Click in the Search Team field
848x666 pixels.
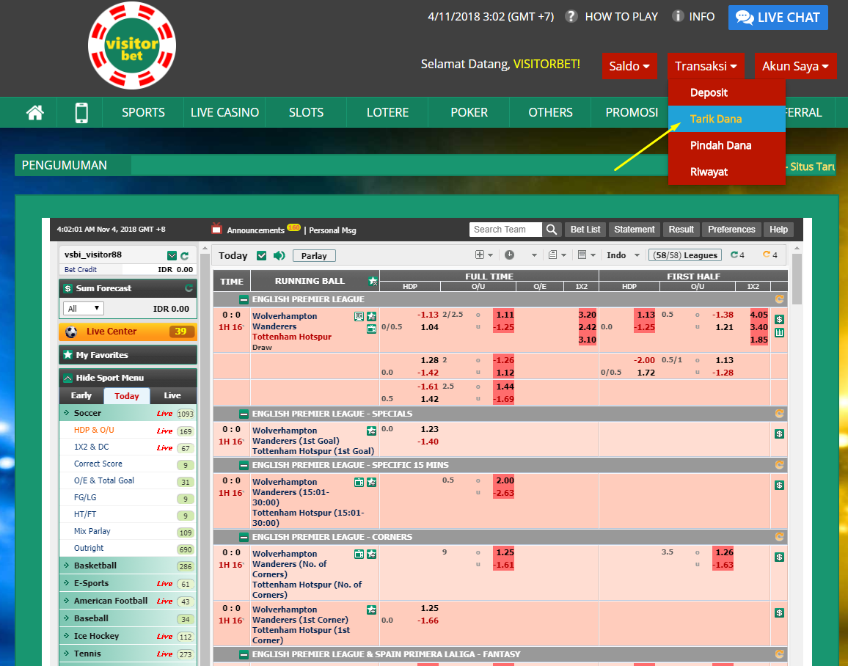click(505, 229)
